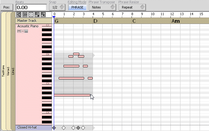The image size is (209, 131).
Task: Click the hi-hat phrase end arrow handle
Action: click(94, 128)
